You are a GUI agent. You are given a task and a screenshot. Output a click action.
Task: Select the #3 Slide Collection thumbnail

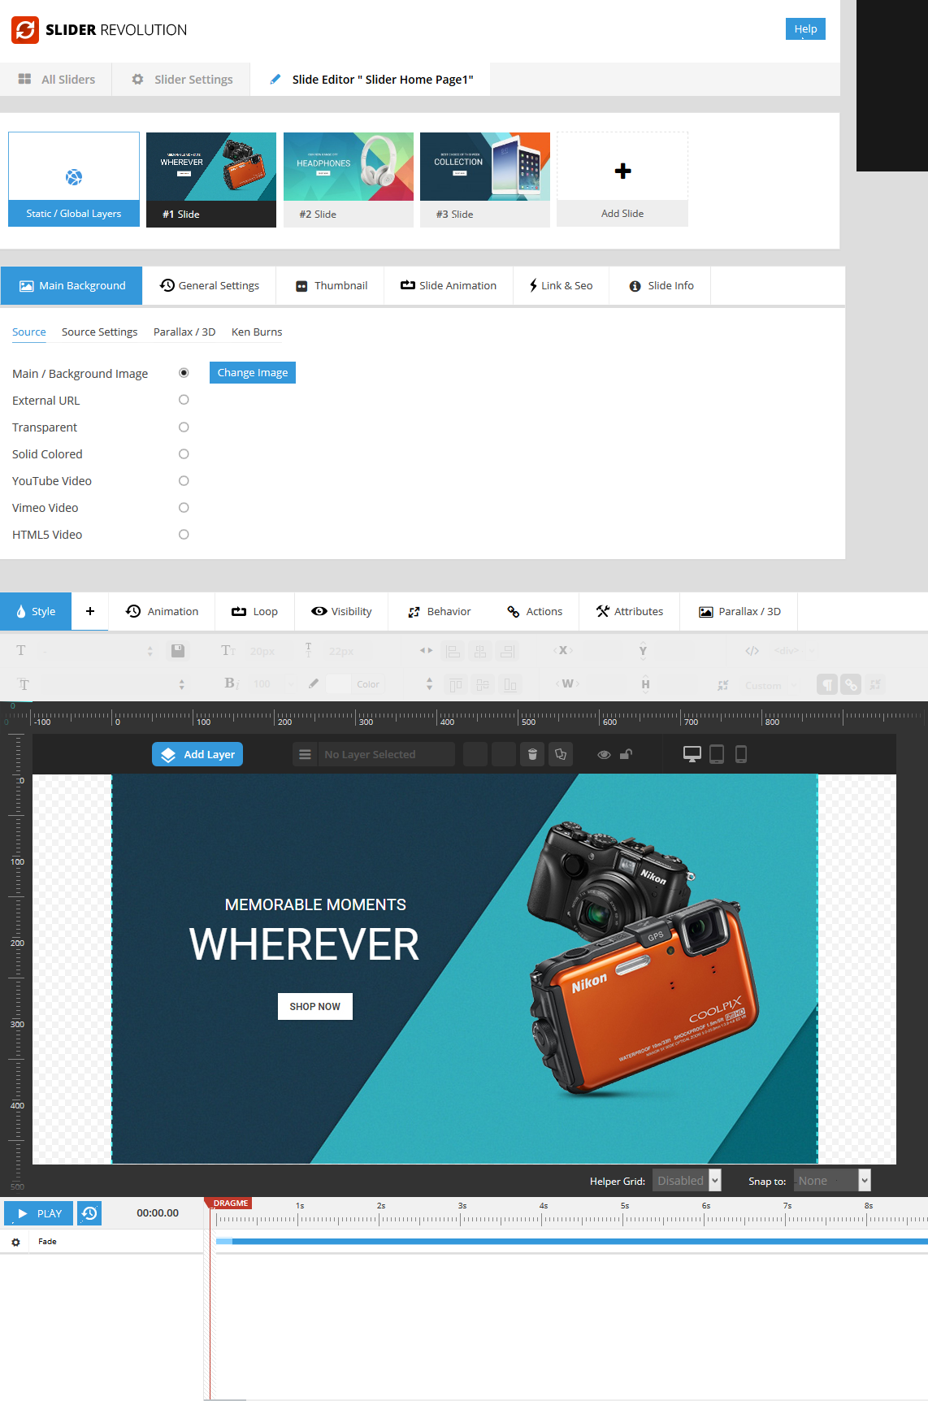pyautogui.click(x=485, y=180)
